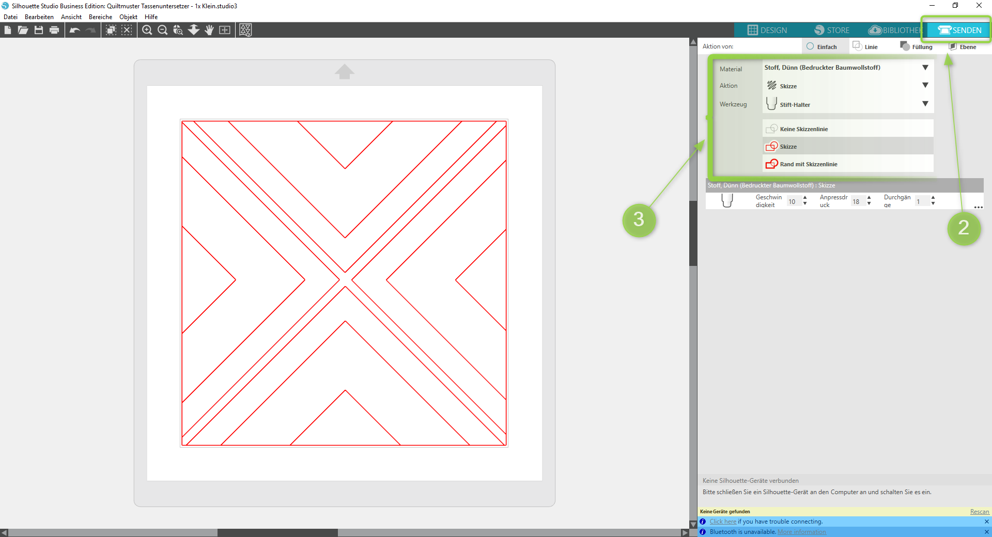
Task: Increase the Anpressdruck value with up arrow
Action: click(x=869, y=198)
